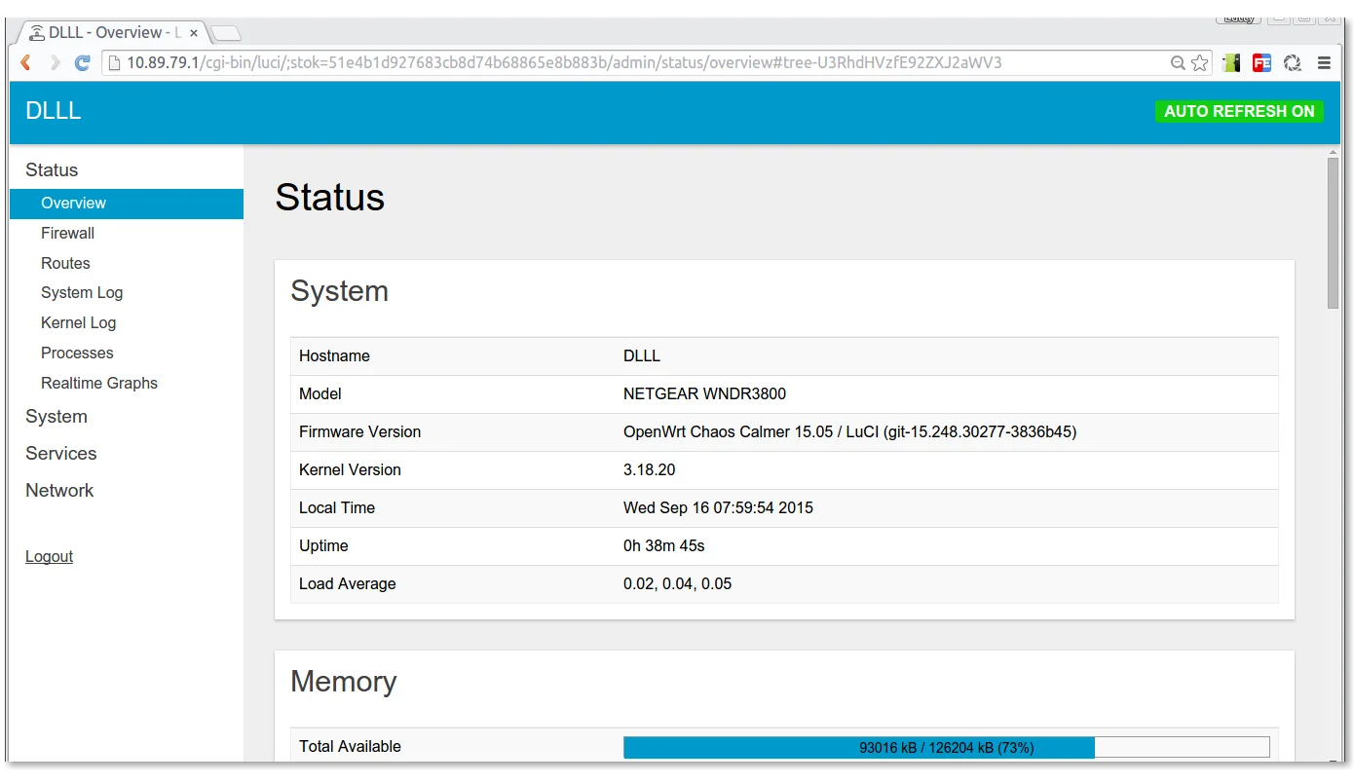
Task: Click the kernel version 3.18.20
Action: click(x=649, y=470)
